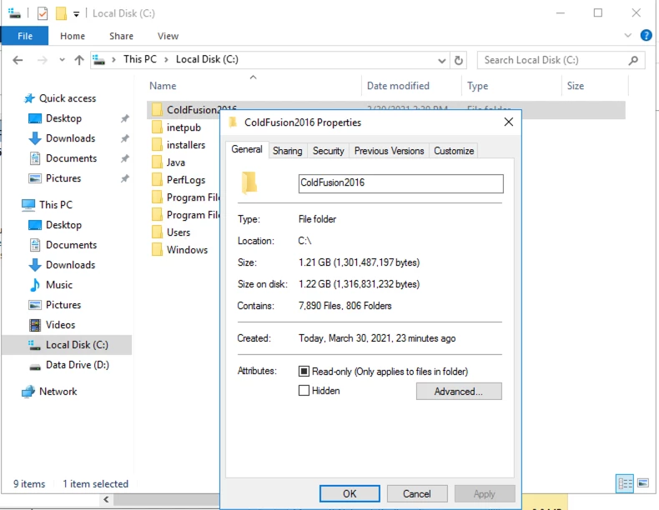Switch to Details view icon in status bar

[x=625, y=483]
